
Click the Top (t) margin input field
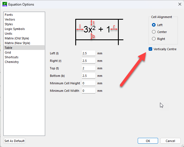pos(88,68)
